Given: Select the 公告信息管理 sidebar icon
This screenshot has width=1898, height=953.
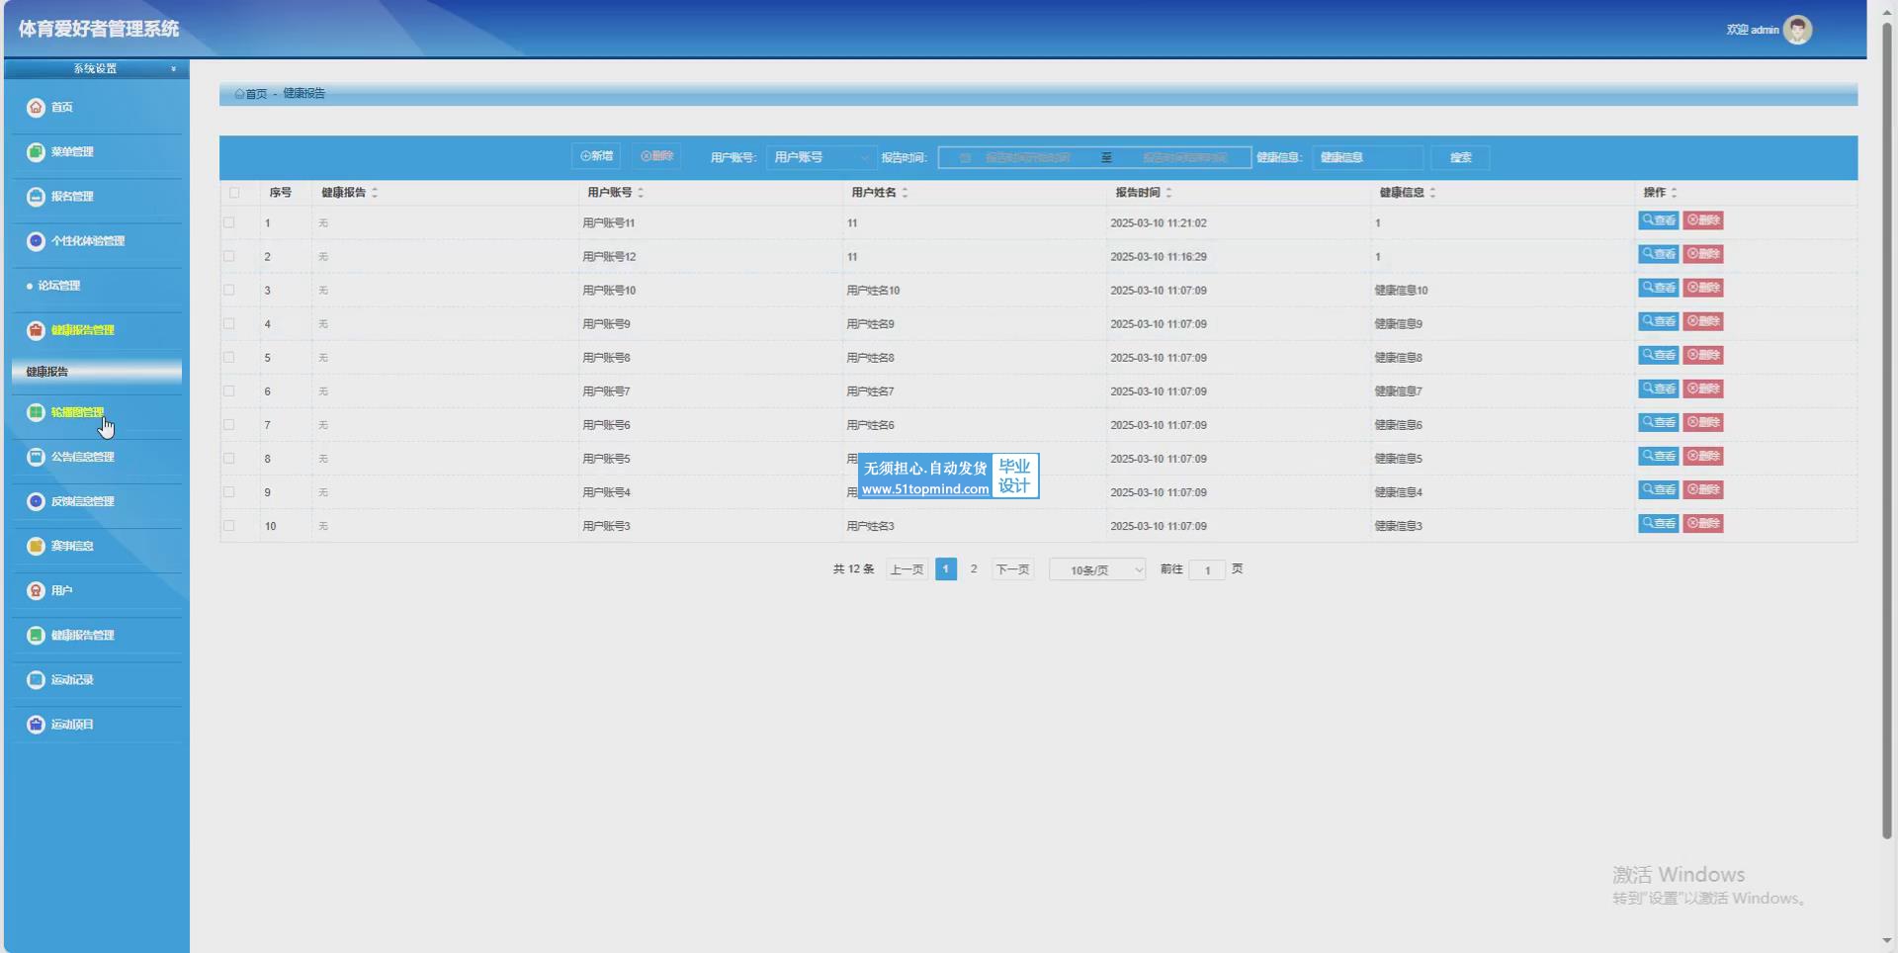Looking at the screenshot, I should [36, 457].
